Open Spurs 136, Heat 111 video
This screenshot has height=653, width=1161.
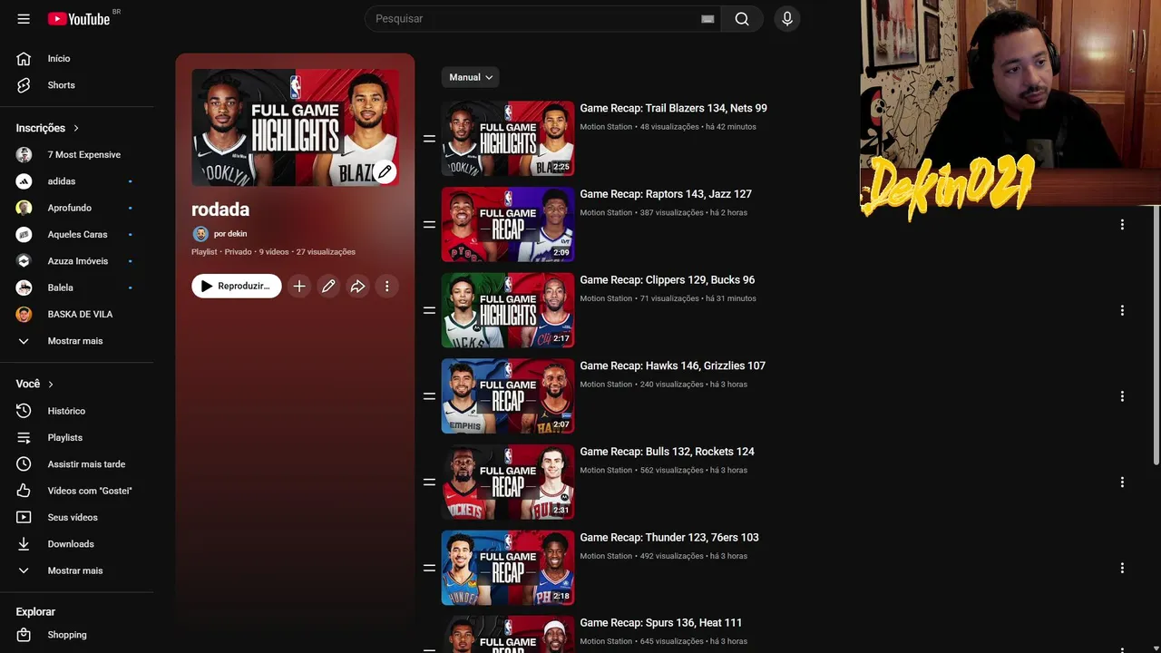tap(661, 623)
